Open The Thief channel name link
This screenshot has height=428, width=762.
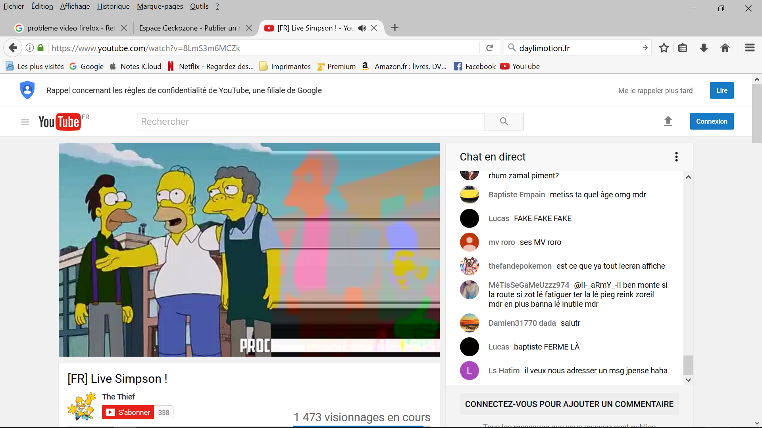coord(118,397)
